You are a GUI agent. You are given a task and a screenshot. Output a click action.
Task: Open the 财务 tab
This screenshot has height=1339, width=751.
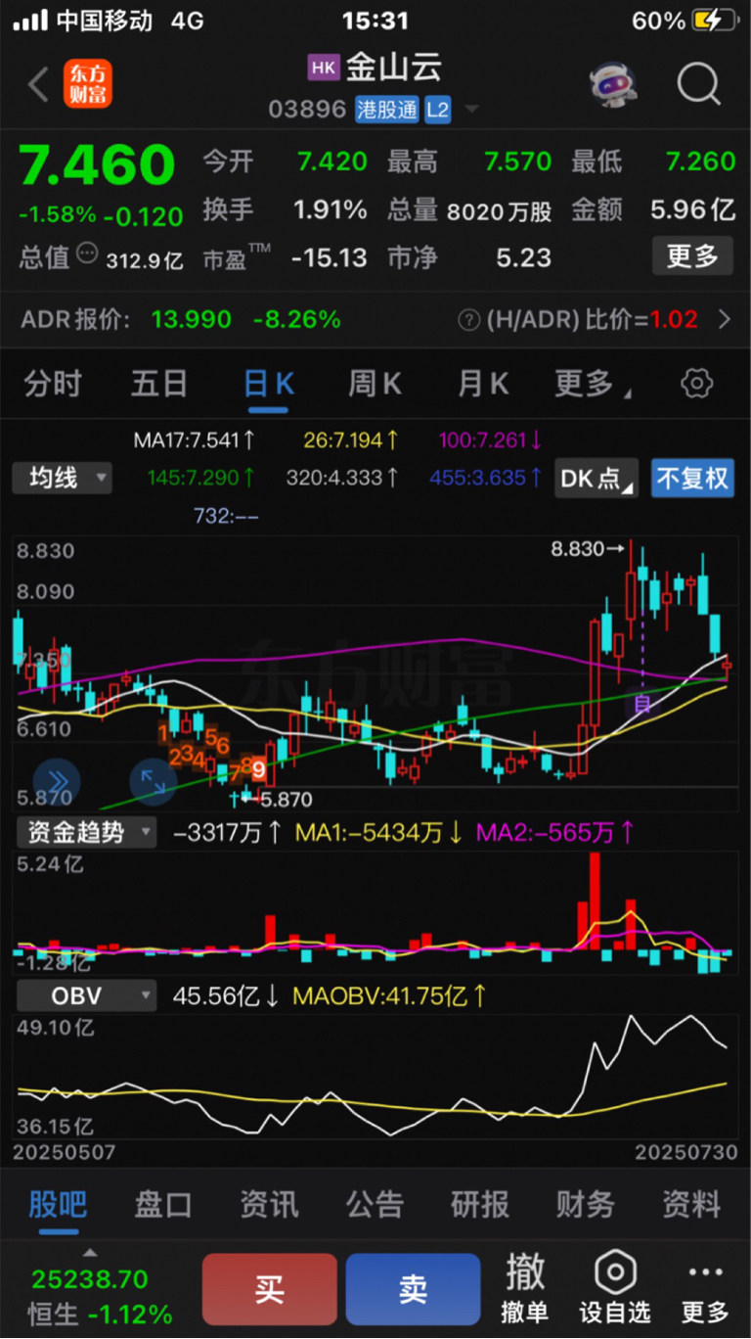pos(586,1205)
